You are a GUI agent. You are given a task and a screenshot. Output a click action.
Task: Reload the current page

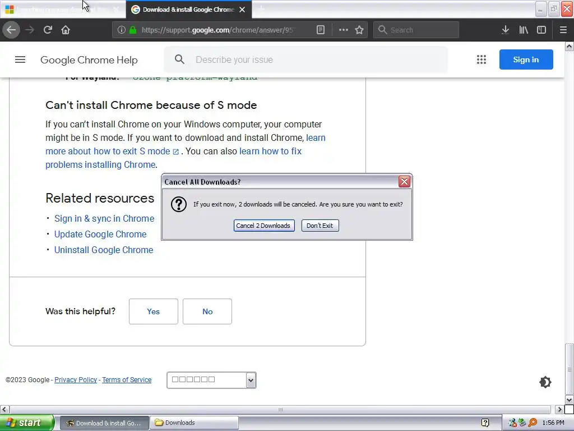point(48,30)
